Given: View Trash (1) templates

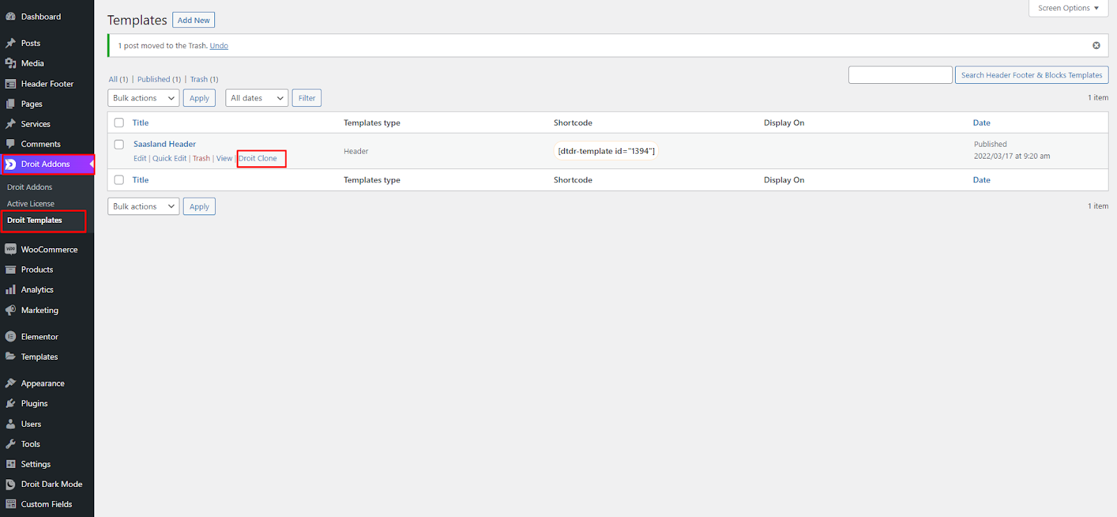Looking at the screenshot, I should point(204,80).
